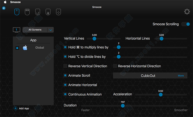Click the Apple logo icon beside Global
This screenshot has width=193, height=117.
coord(25,48)
